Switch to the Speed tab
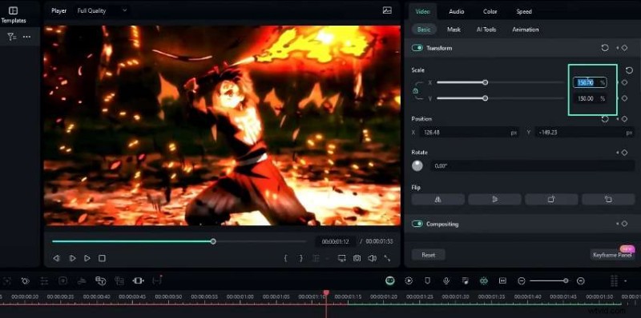 [x=524, y=11]
